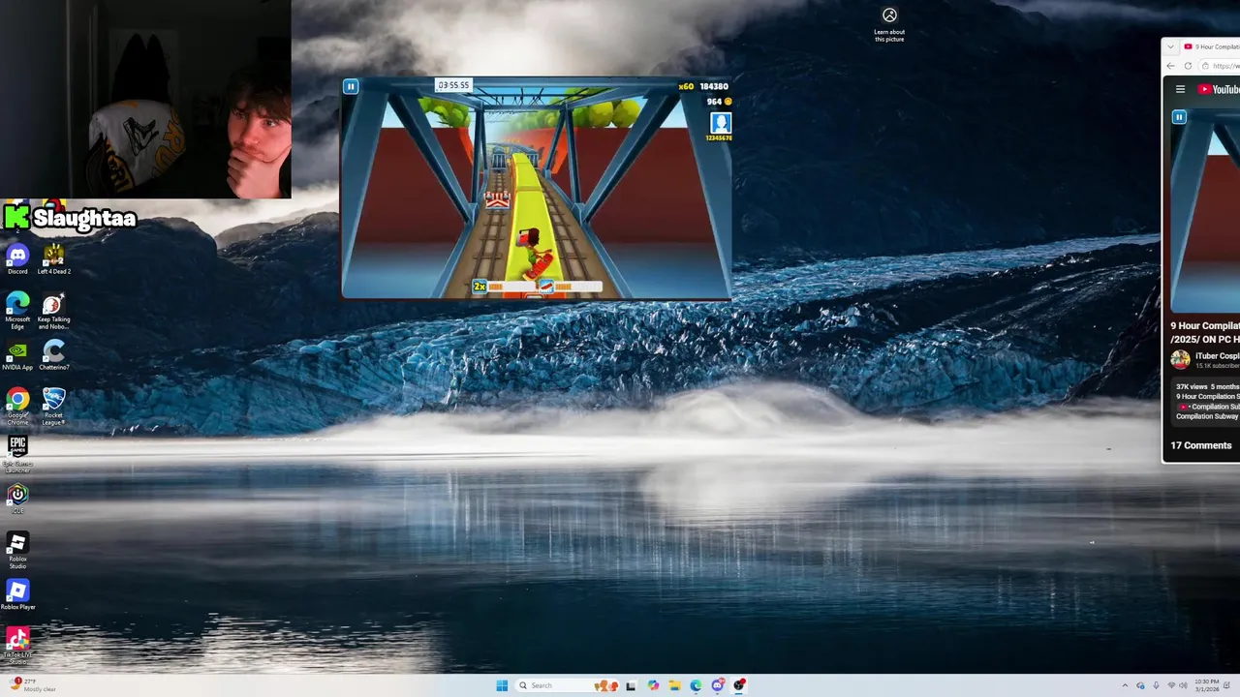Click the 03:55:55 timer label

[x=453, y=85]
